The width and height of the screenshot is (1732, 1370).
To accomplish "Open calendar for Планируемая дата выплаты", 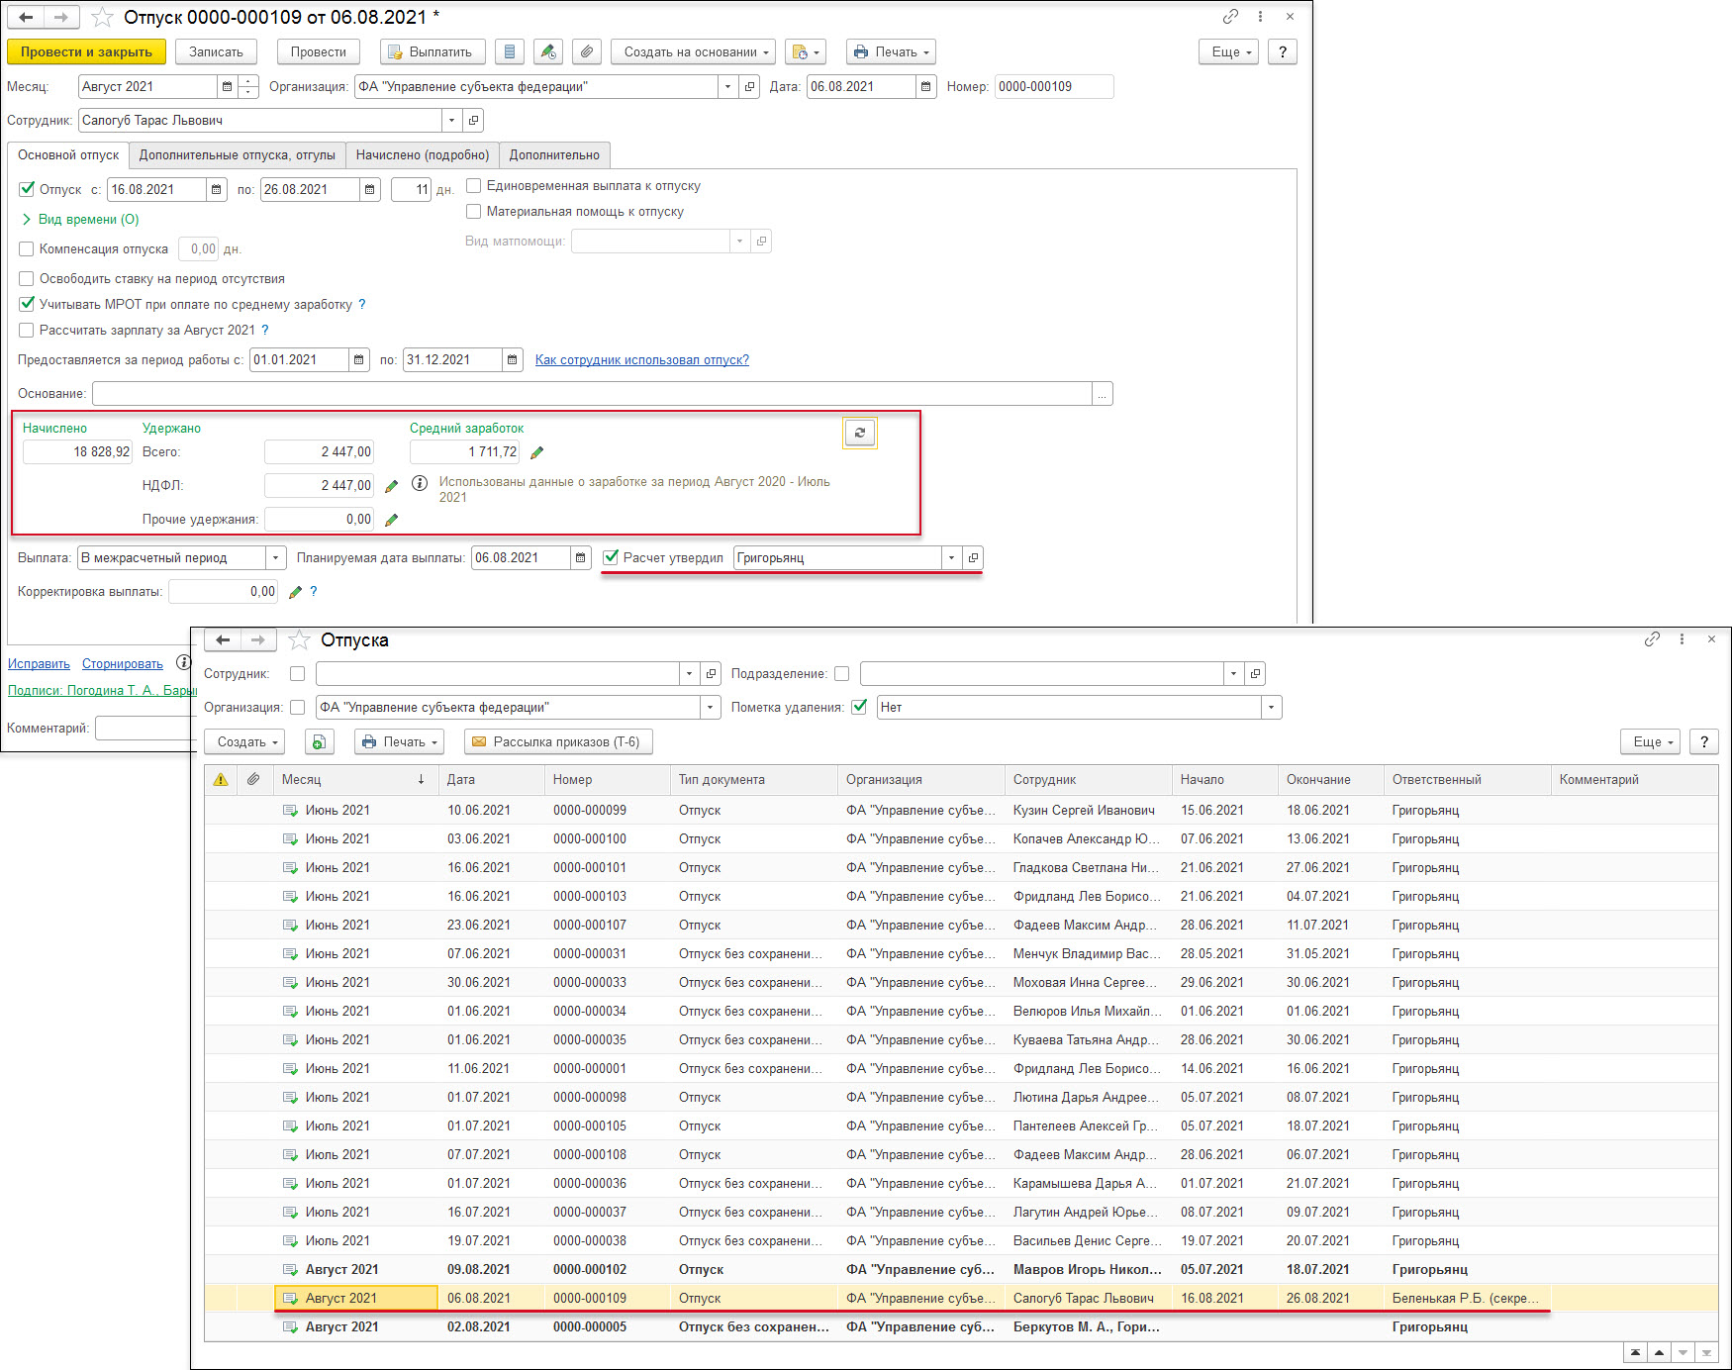I will (x=582, y=558).
